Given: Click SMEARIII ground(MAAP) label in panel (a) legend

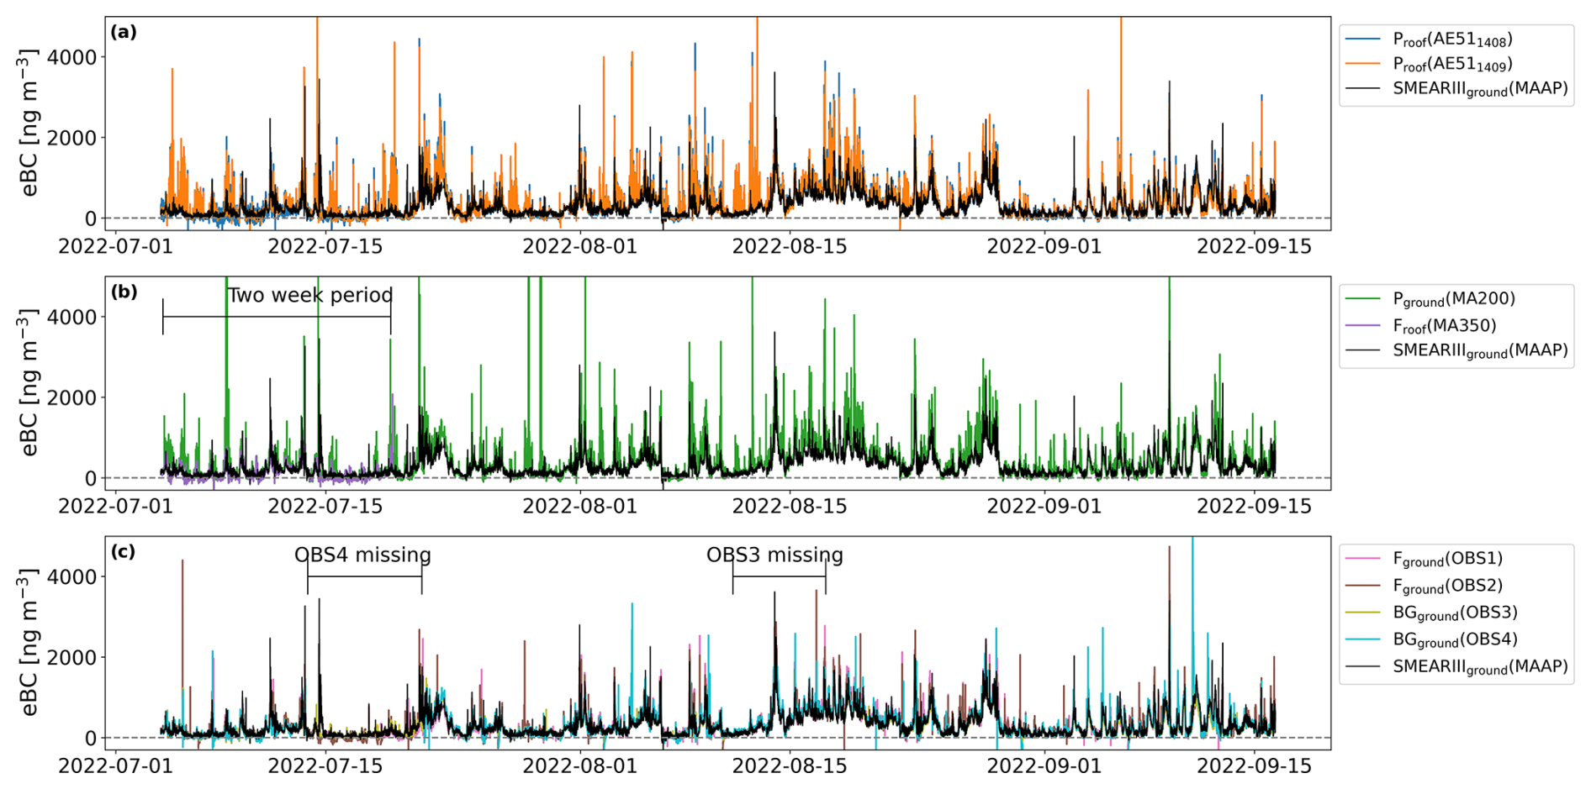Looking at the screenshot, I should (1480, 89).
